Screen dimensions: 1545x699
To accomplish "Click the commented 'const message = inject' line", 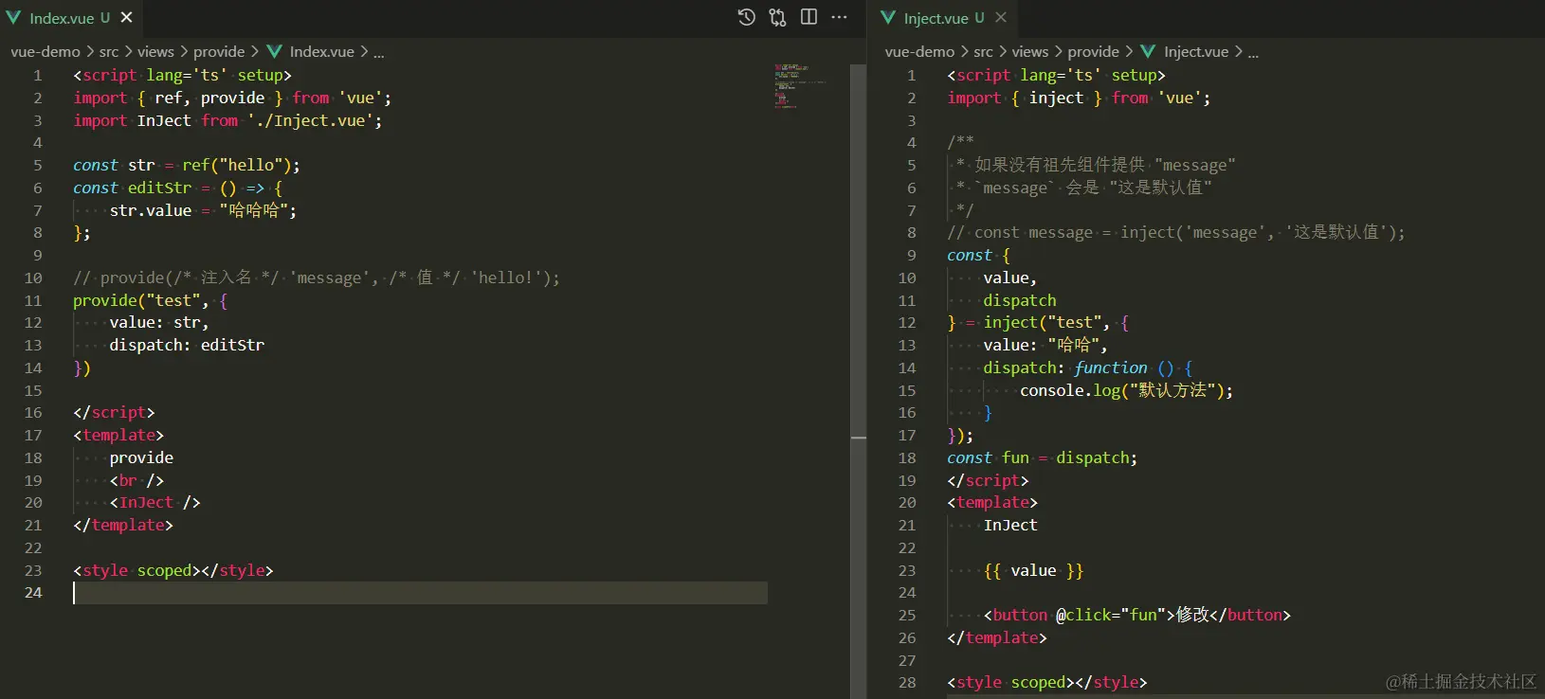I will [1175, 233].
